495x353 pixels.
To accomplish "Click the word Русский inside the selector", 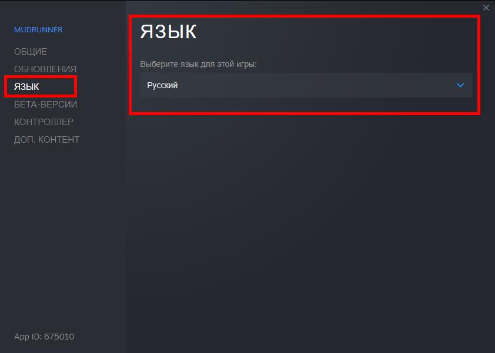I will click(162, 85).
